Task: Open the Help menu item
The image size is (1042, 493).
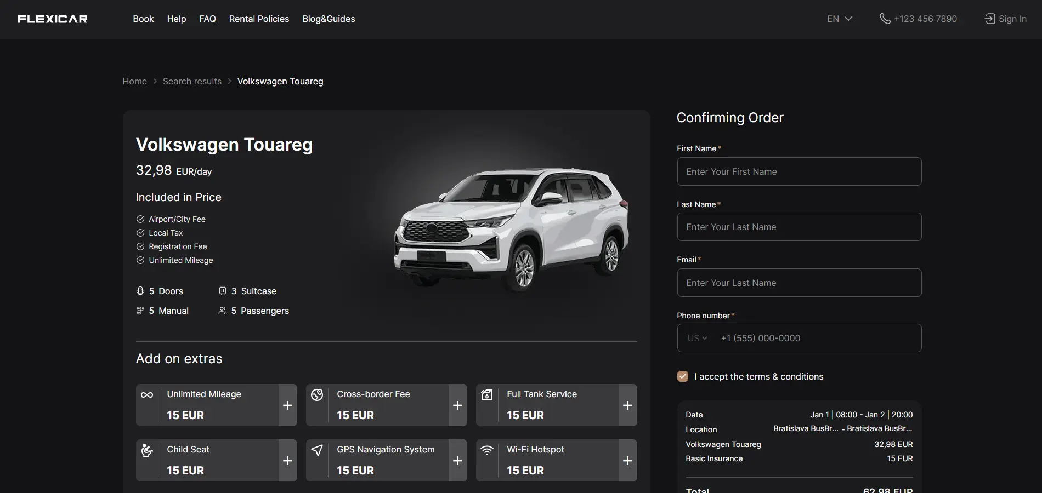Action: 177,19
